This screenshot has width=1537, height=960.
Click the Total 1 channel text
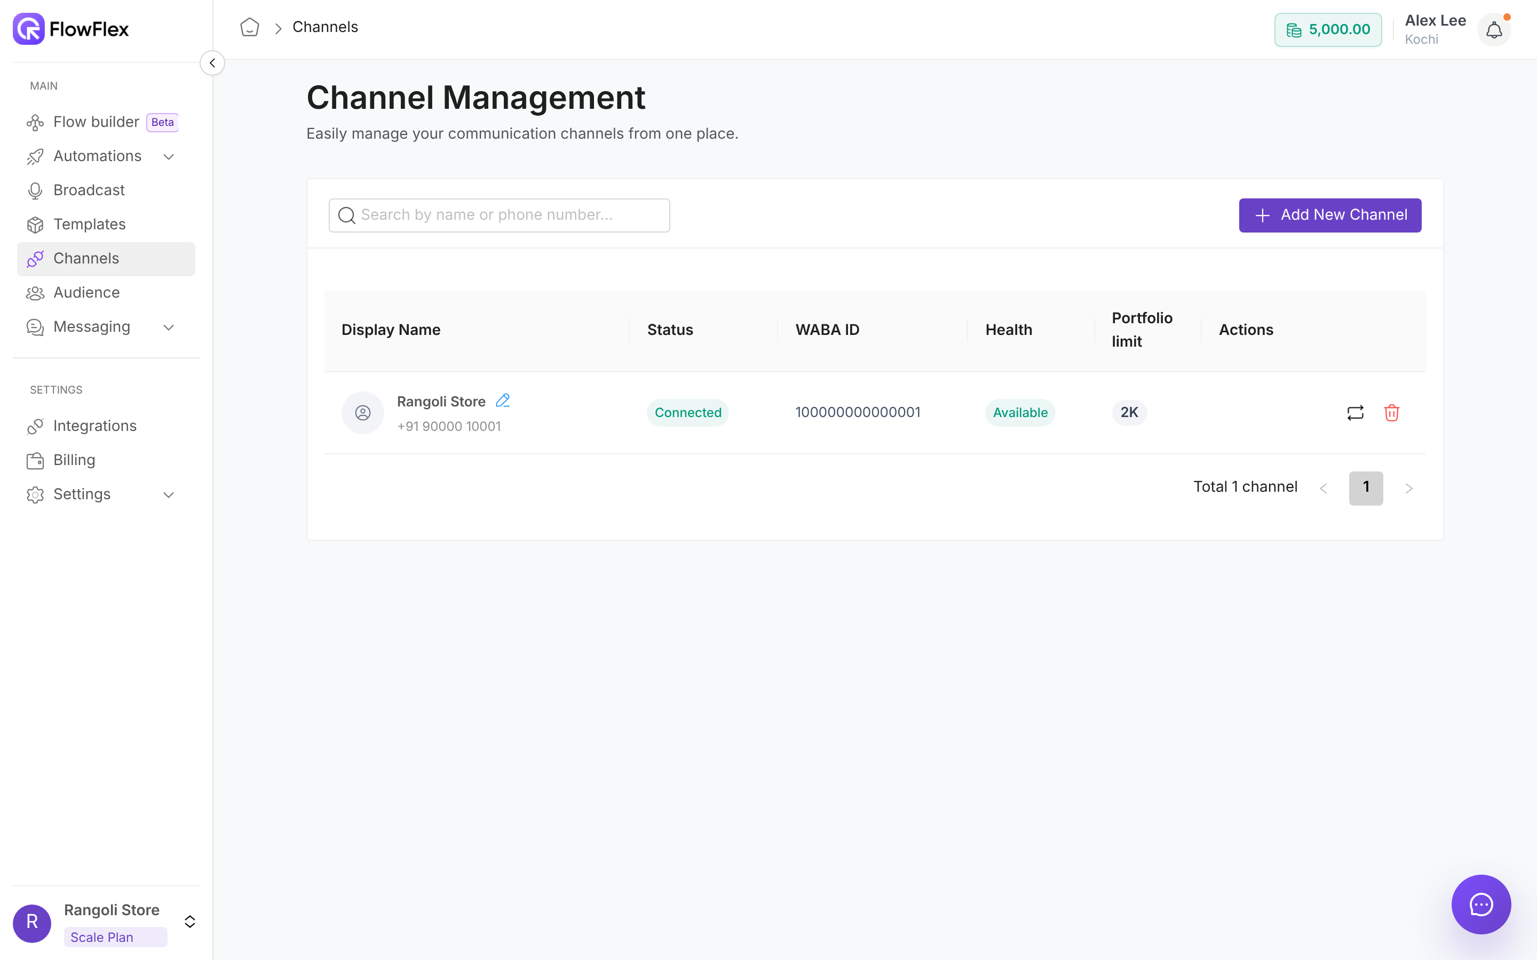[x=1245, y=487]
